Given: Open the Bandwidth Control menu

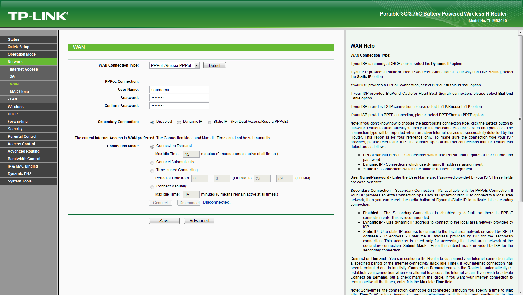Looking at the screenshot, I should [x=28, y=159].
